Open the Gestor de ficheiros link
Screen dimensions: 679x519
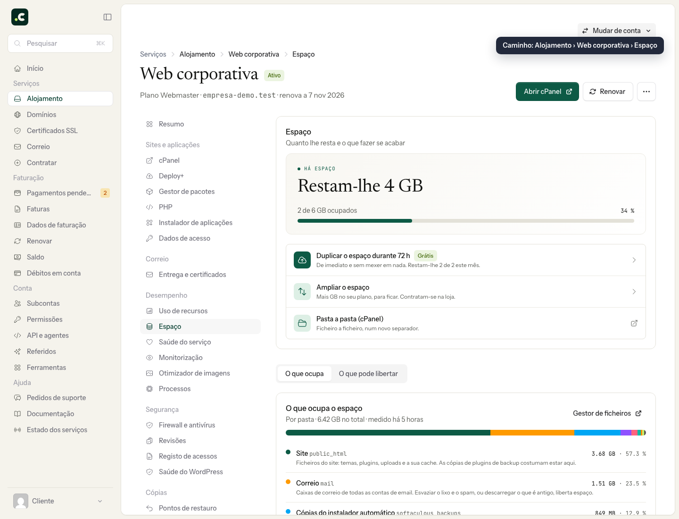click(607, 413)
